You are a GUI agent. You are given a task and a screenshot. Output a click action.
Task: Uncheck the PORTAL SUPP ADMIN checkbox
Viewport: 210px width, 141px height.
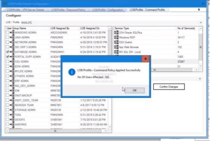point(8,57)
